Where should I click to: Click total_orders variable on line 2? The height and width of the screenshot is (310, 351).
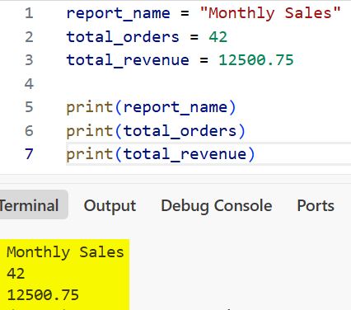pyautogui.click(x=123, y=37)
